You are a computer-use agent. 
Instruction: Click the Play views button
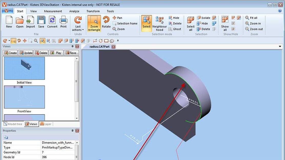56,53
